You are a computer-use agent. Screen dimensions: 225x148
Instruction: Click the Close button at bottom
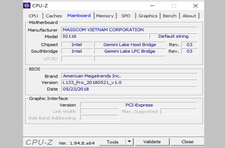(x=187, y=142)
